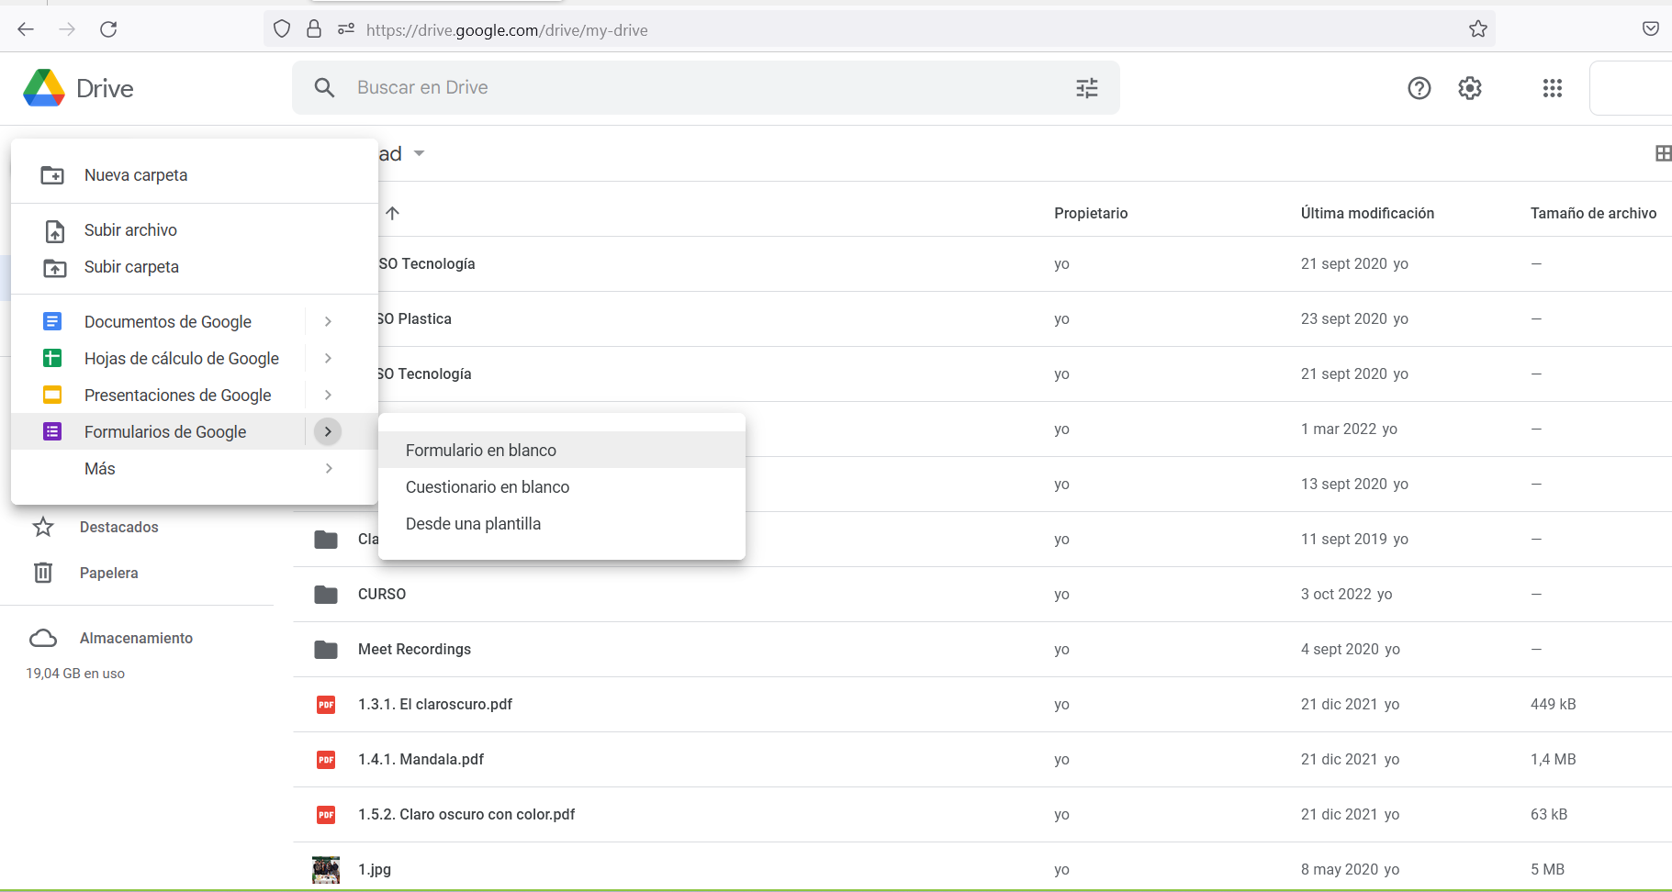Viewport: 1672px width, 892px height.
Task: Click the Google Drive logo
Action: 44,88
